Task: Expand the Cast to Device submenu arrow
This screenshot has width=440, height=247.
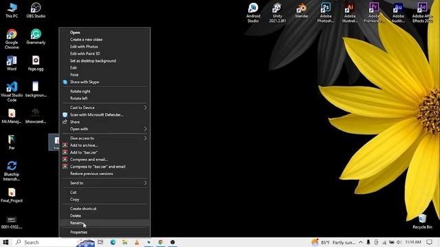Action: point(145,108)
